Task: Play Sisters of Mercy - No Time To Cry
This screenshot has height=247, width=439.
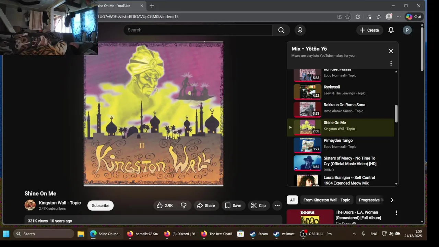Action: click(x=341, y=164)
